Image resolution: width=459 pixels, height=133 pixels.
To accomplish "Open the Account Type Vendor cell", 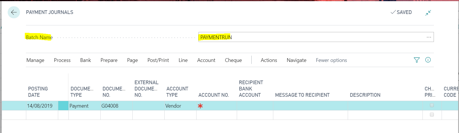I will [x=180, y=106].
